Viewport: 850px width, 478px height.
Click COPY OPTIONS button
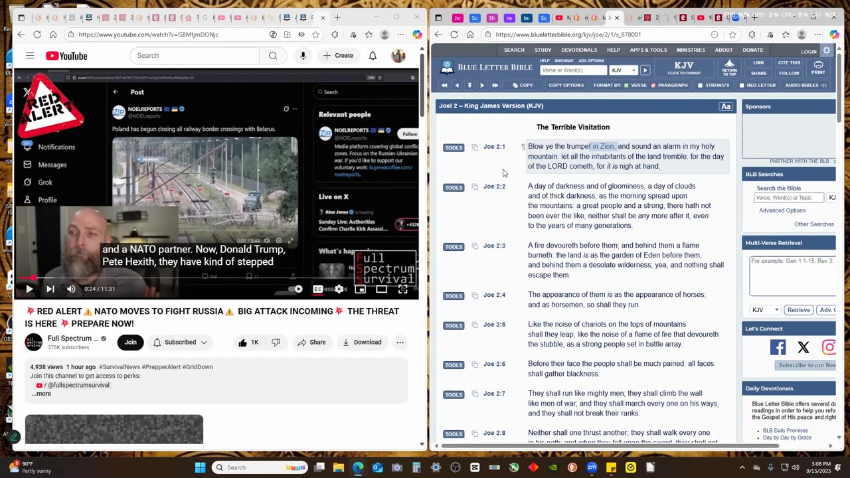(566, 86)
